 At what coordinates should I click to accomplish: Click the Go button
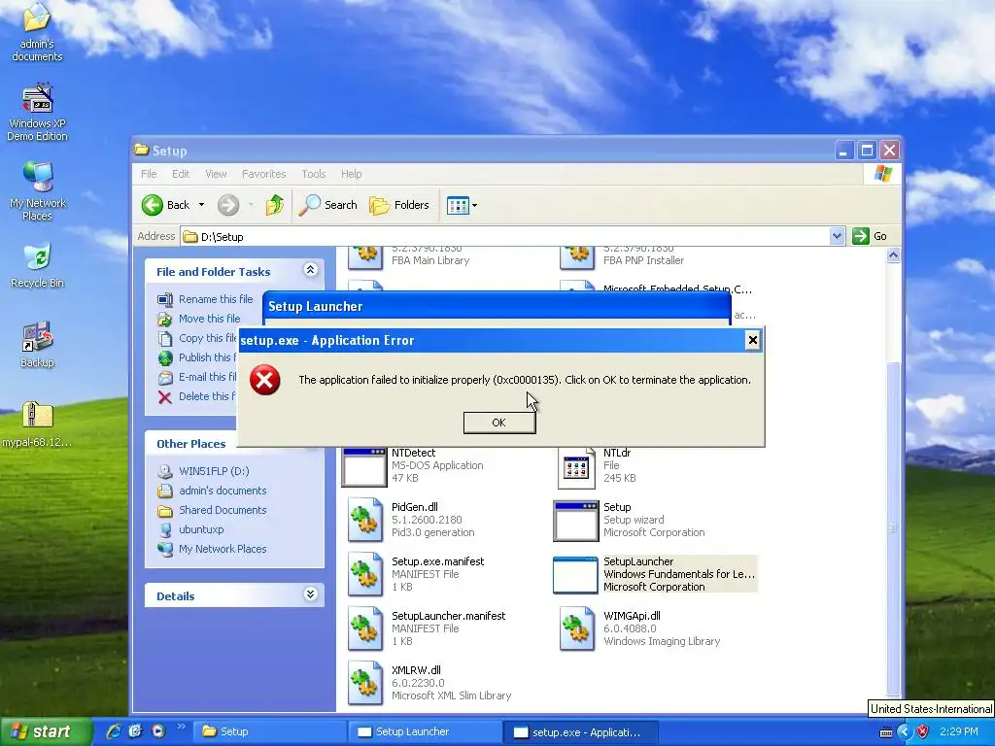(x=871, y=237)
